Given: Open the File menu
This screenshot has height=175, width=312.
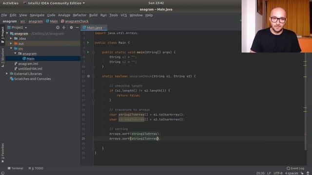Looking at the screenshot, I should [x=4, y=15].
